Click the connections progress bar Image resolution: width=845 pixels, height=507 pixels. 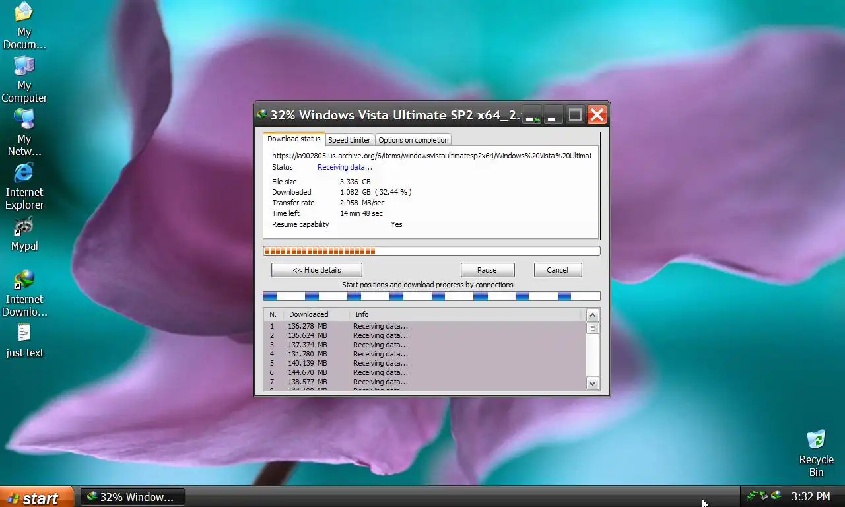tap(432, 296)
